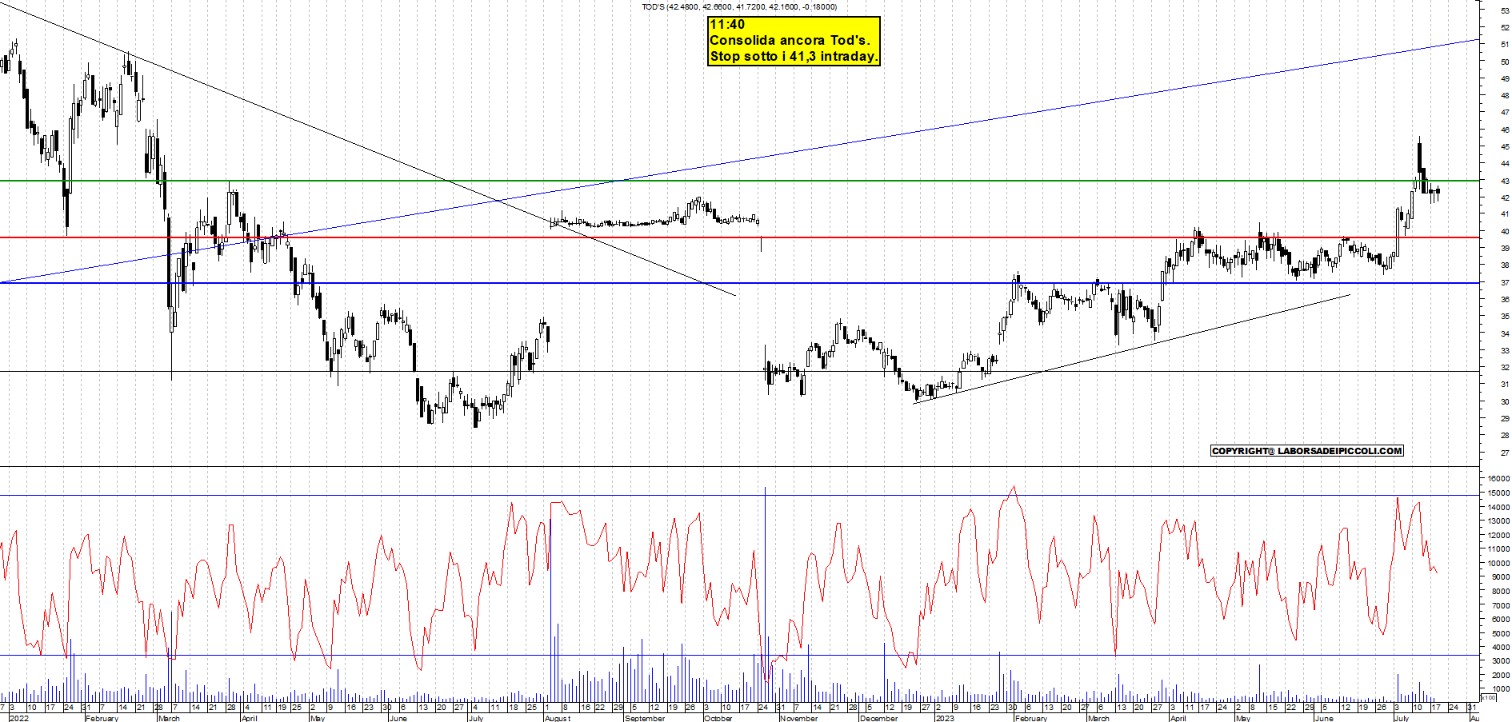1512x722 pixels.
Task: Select the green horizontal resistance line at 43
Action: [739, 181]
